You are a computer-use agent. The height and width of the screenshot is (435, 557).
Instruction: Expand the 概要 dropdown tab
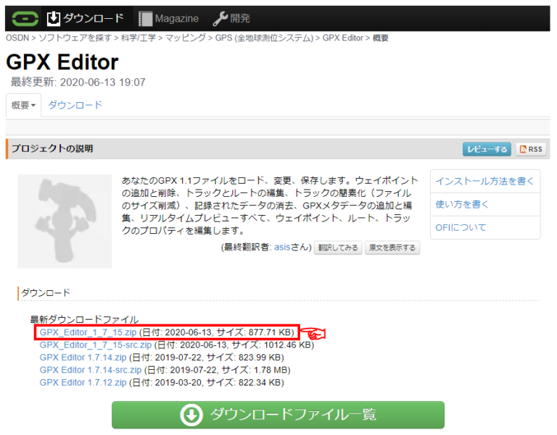coord(23,106)
